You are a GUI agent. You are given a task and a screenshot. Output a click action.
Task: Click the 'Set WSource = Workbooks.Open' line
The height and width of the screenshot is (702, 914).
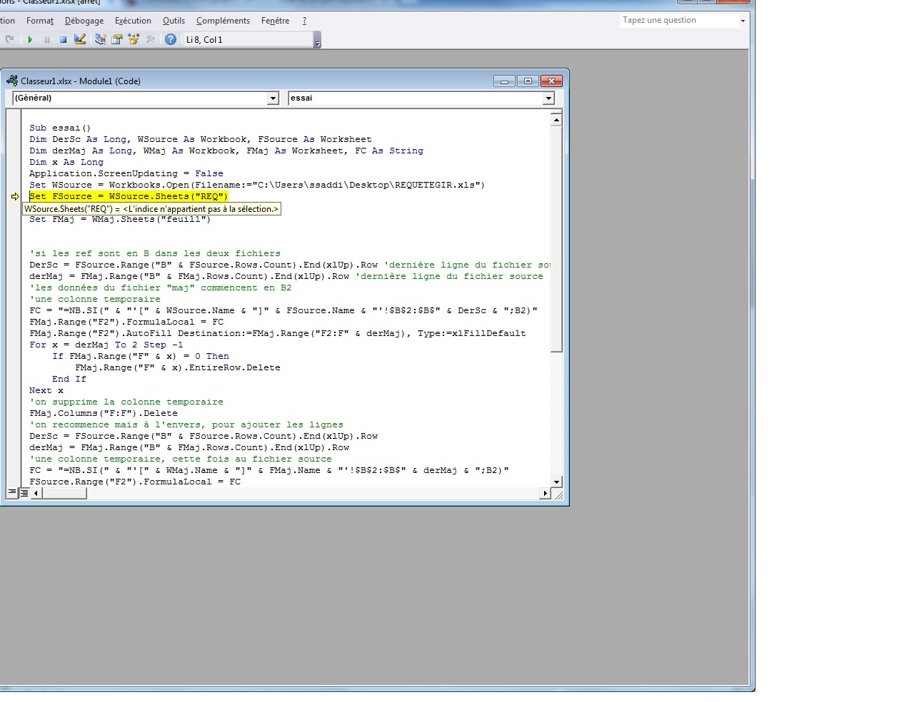click(257, 185)
